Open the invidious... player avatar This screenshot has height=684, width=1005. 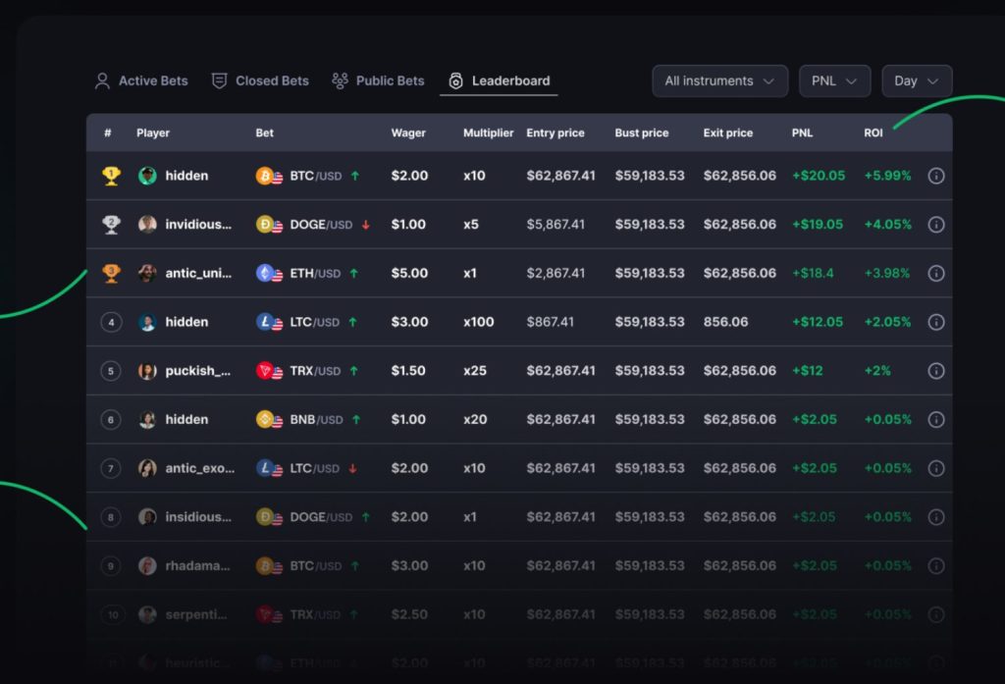pos(147,225)
